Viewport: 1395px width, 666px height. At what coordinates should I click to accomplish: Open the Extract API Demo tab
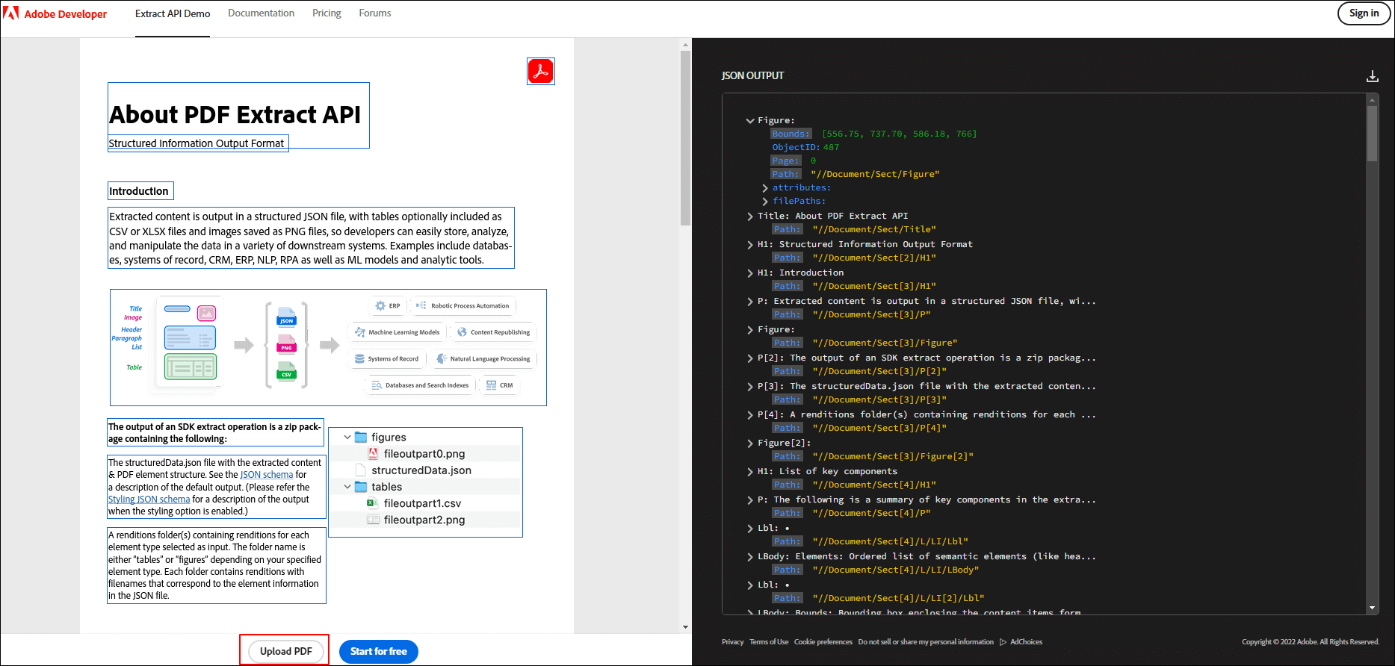[x=173, y=13]
